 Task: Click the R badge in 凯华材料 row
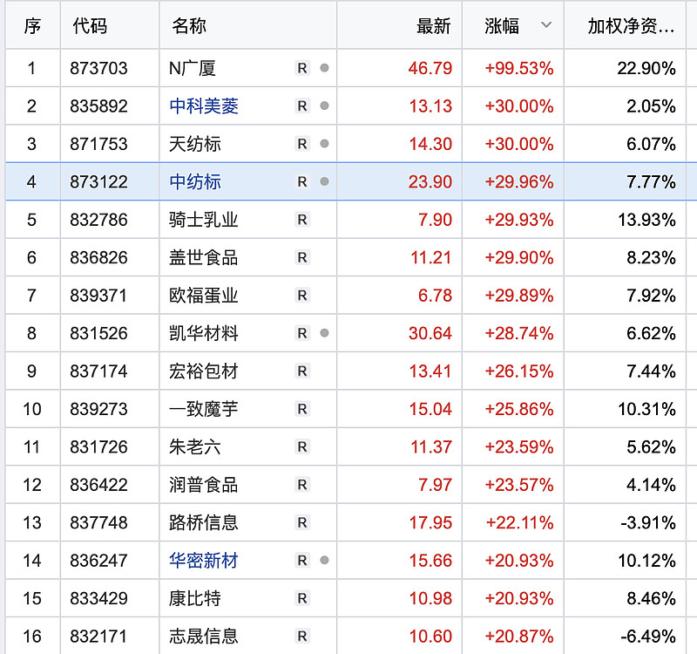click(x=302, y=333)
